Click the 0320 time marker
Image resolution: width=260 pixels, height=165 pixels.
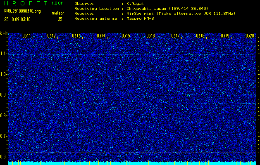click(250, 36)
